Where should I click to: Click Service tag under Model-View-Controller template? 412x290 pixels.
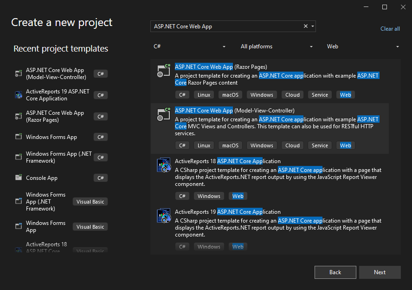[320, 145]
